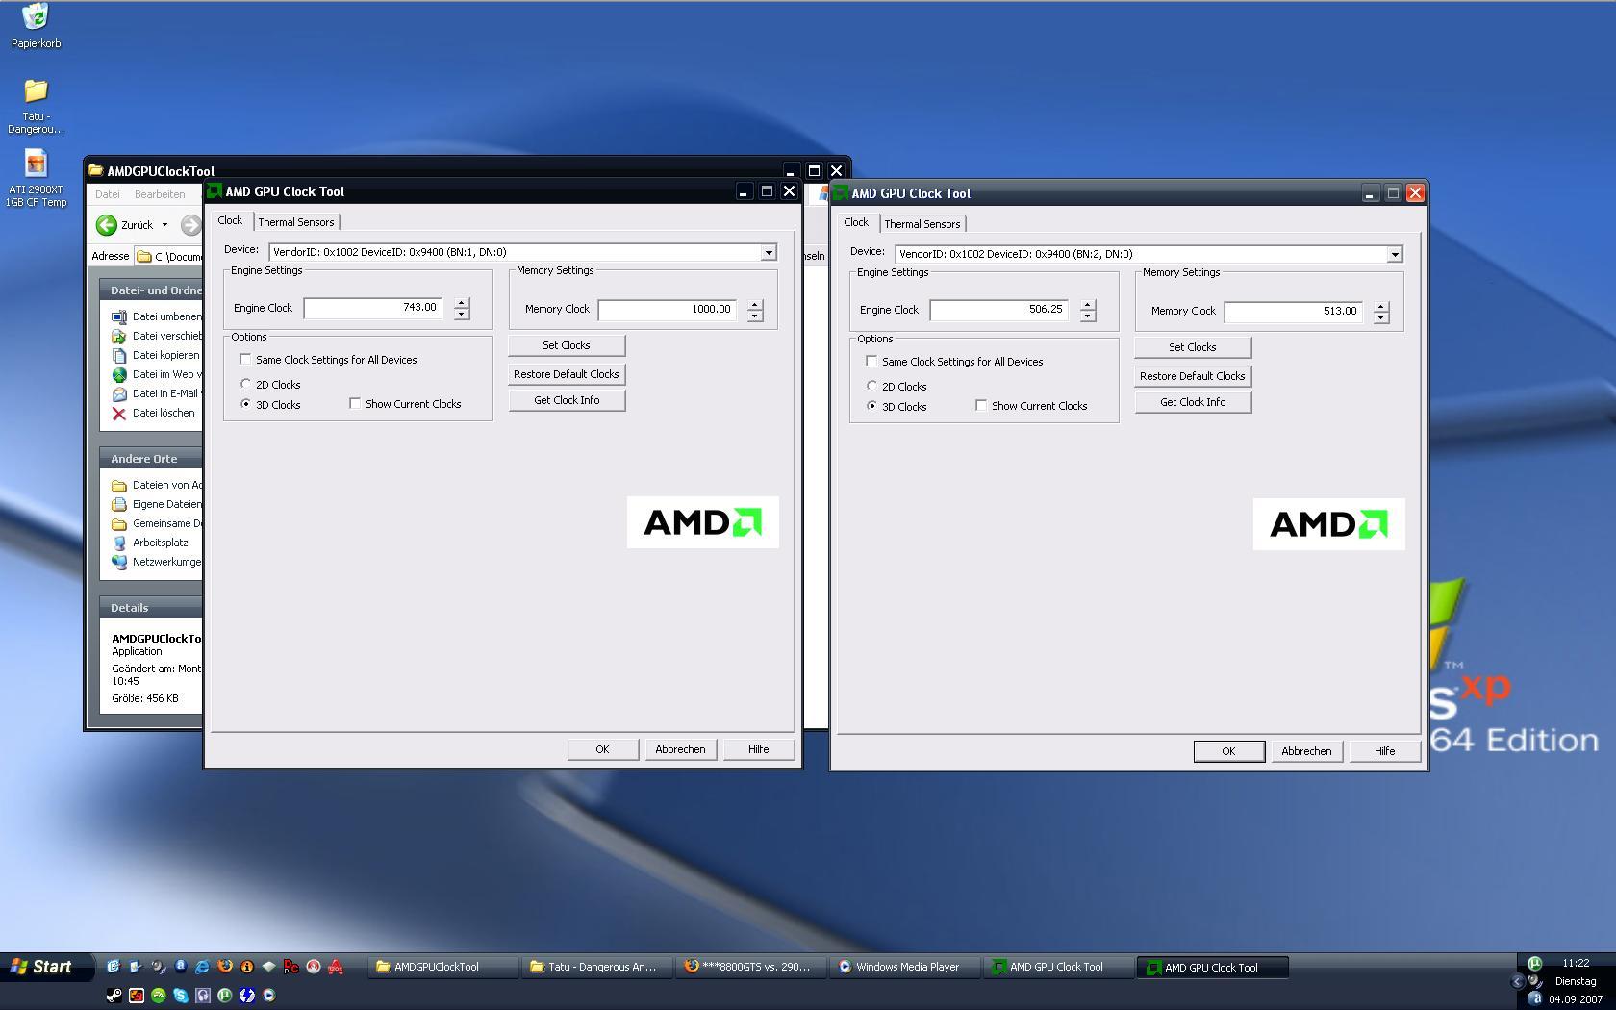The height and width of the screenshot is (1010, 1616).
Task: Open Netzwerkumgebung icon in Andere Orte
Action: pos(119,563)
